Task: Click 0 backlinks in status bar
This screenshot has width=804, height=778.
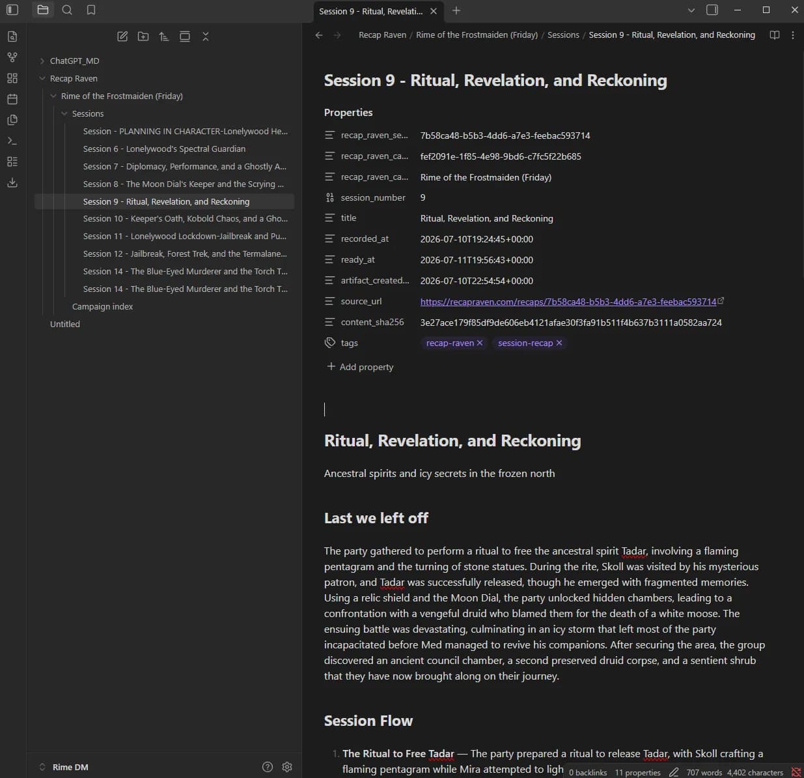Action: coord(588,772)
